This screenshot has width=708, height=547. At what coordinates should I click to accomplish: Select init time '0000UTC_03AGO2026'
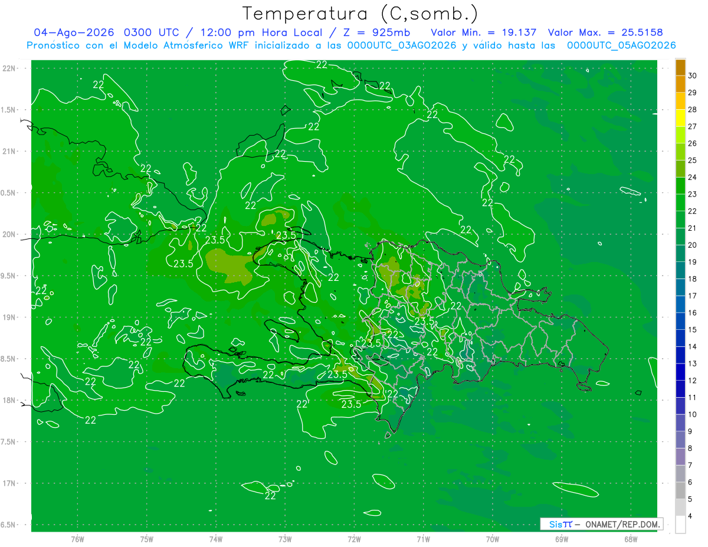click(x=402, y=45)
